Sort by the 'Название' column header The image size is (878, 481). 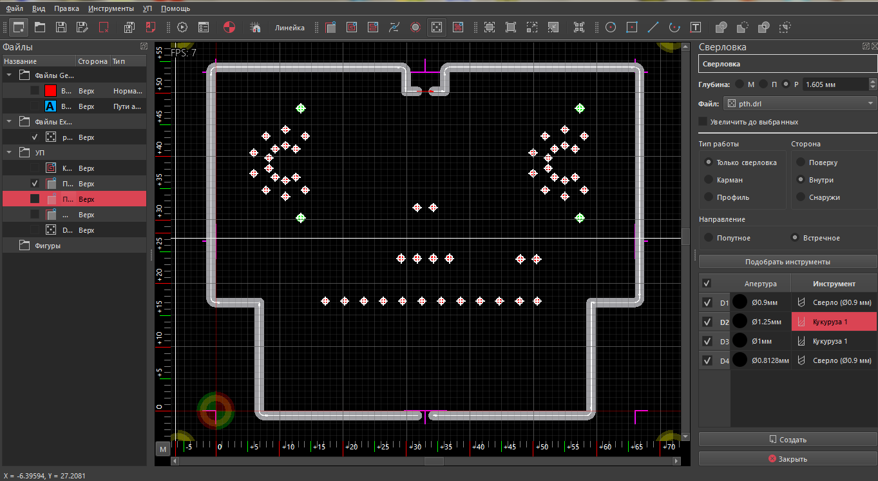39,61
